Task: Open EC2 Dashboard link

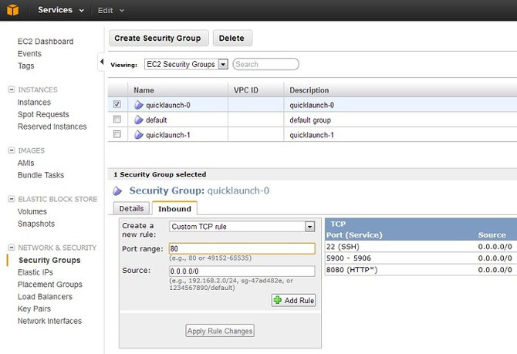Action: [46, 42]
